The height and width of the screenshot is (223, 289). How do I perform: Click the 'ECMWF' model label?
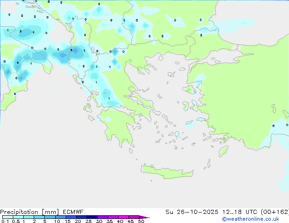(73, 212)
